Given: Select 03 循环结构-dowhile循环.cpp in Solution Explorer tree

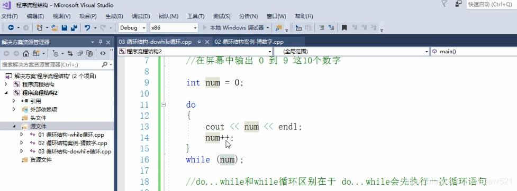Looking at the screenshot, I should (75, 151).
